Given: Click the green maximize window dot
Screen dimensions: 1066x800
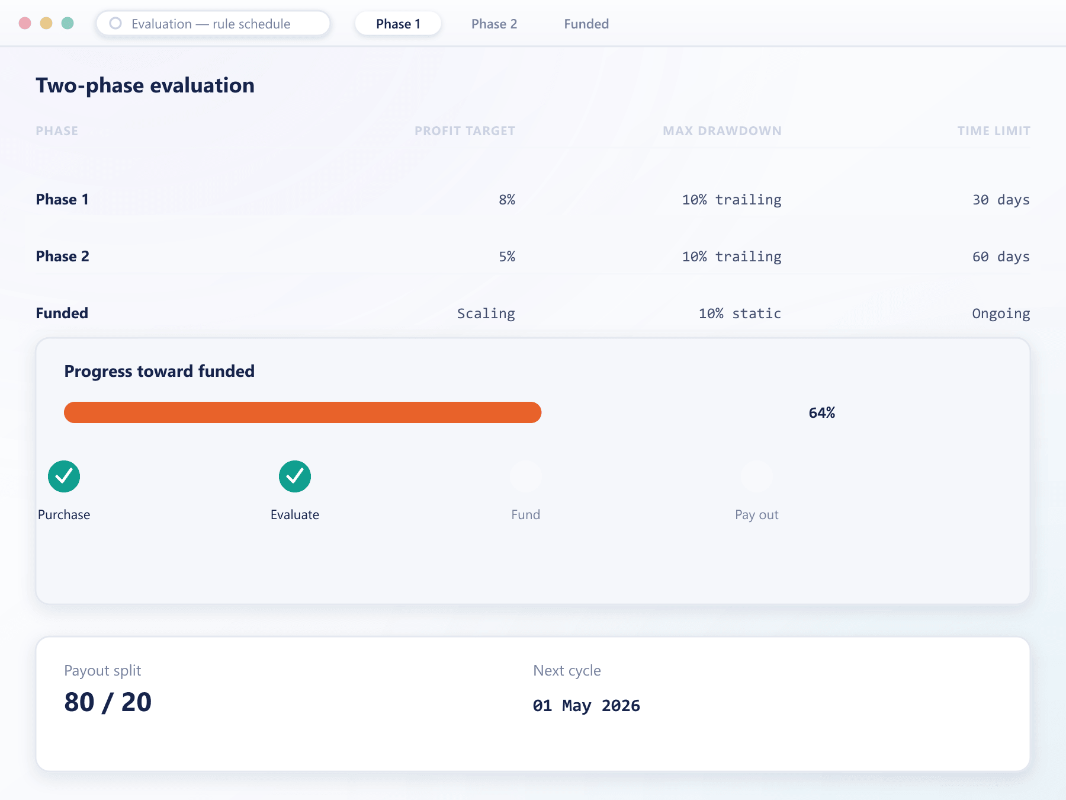Looking at the screenshot, I should [x=68, y=23].
